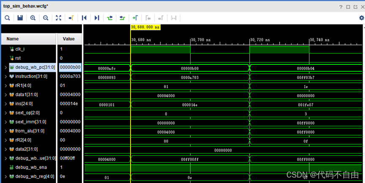Select from_alu[31:0] signal name

30,131
